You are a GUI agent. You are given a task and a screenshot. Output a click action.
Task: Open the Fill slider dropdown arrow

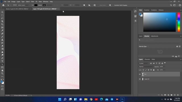pos(164,70)
